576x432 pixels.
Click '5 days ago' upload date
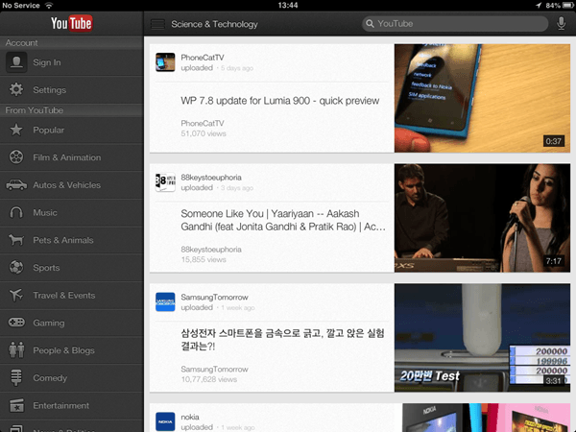237,68
